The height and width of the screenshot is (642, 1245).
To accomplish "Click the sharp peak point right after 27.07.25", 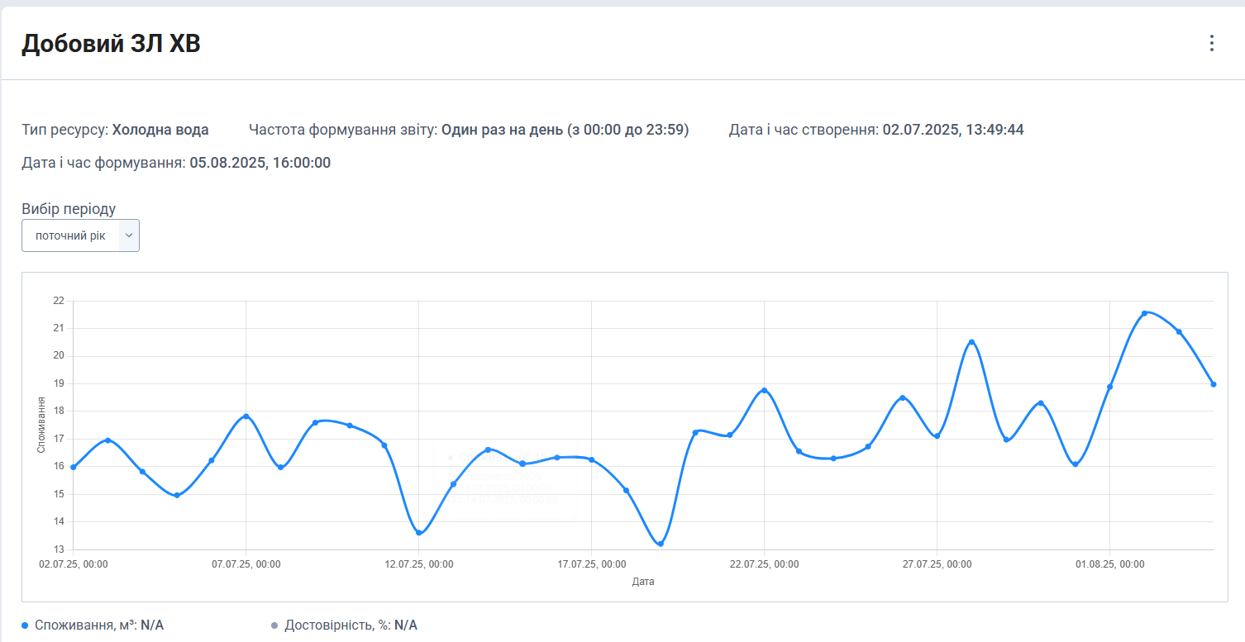I will (971, 342).
